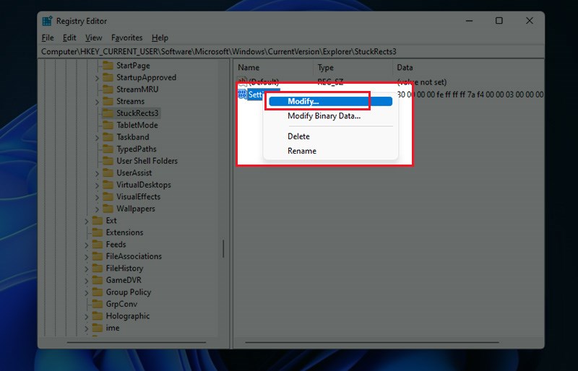The height and width of the screenshot is (371, 578).
Task: Click the StartPage folder icon
Action: (108, 66)
